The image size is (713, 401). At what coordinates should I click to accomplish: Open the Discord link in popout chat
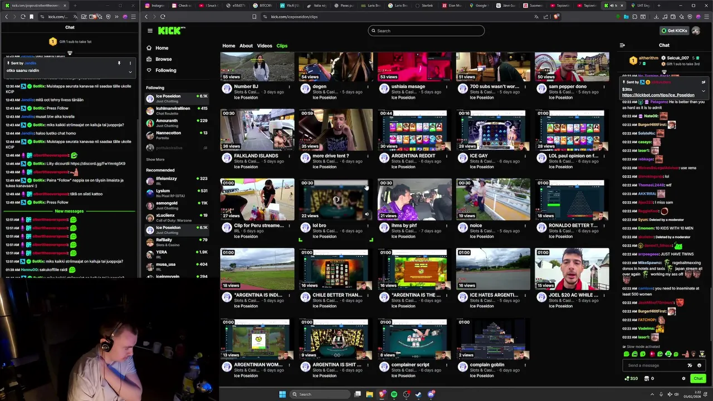[x=97, y=163]
